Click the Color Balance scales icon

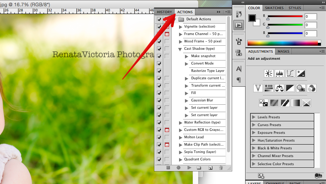click(x=279, y=88)
